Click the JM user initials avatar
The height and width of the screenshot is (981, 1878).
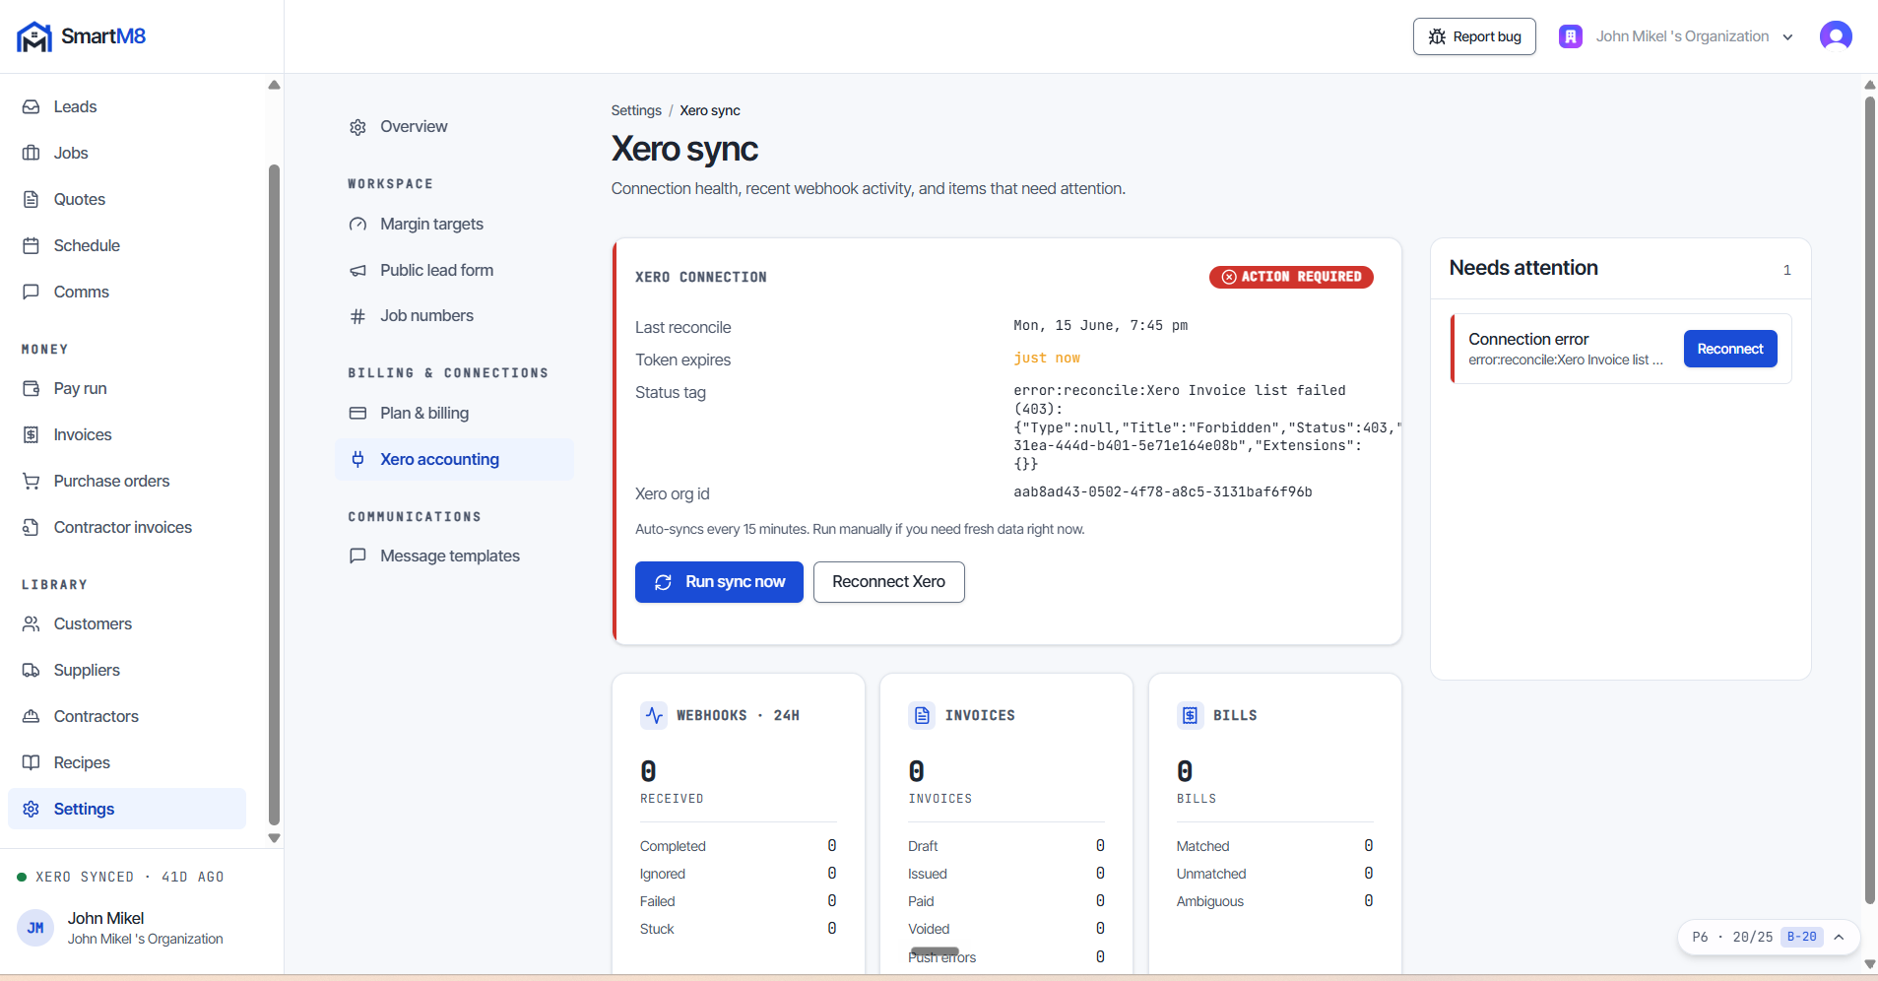click(35, 928)
